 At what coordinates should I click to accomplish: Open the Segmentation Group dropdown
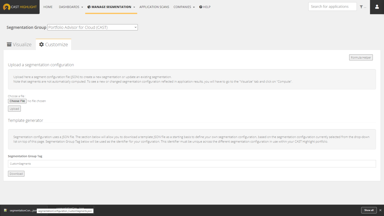(92, 27)
